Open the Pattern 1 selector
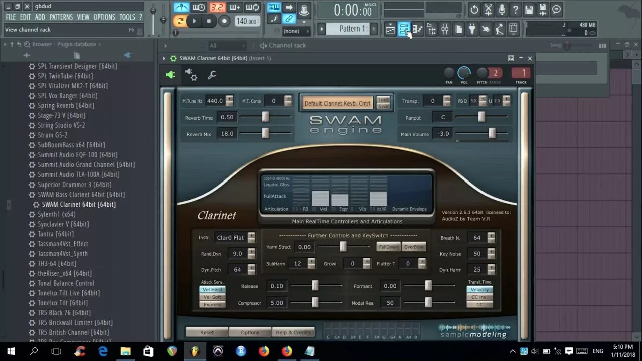Image resolution: width=642 pixels, height=361 pixels. click(352, 29)
